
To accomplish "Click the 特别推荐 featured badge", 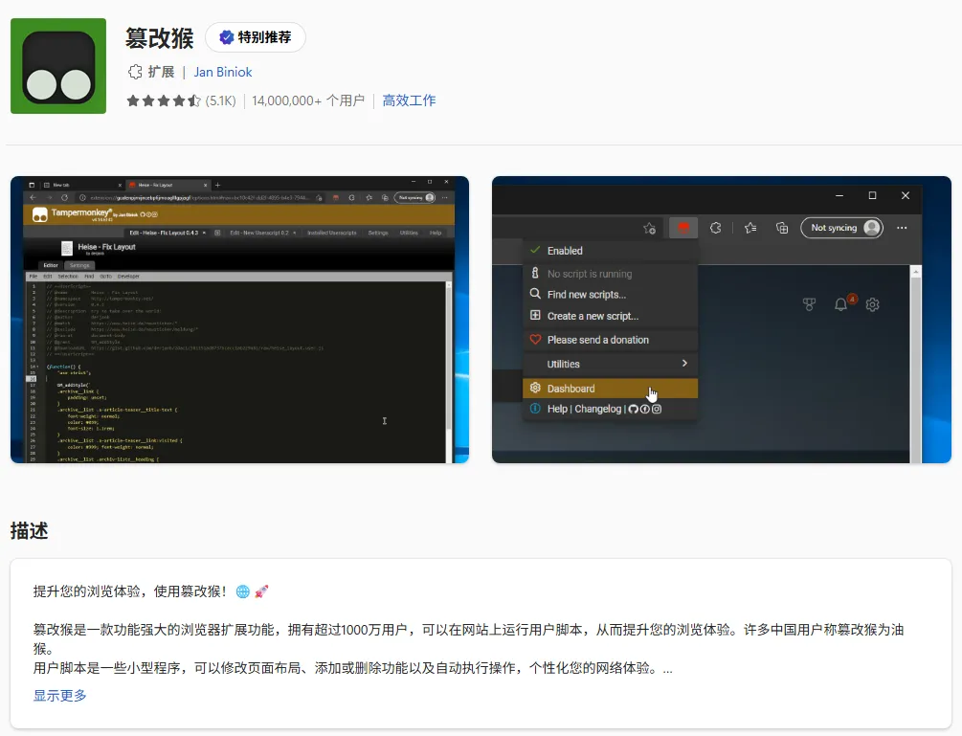I will pos(256,37).
